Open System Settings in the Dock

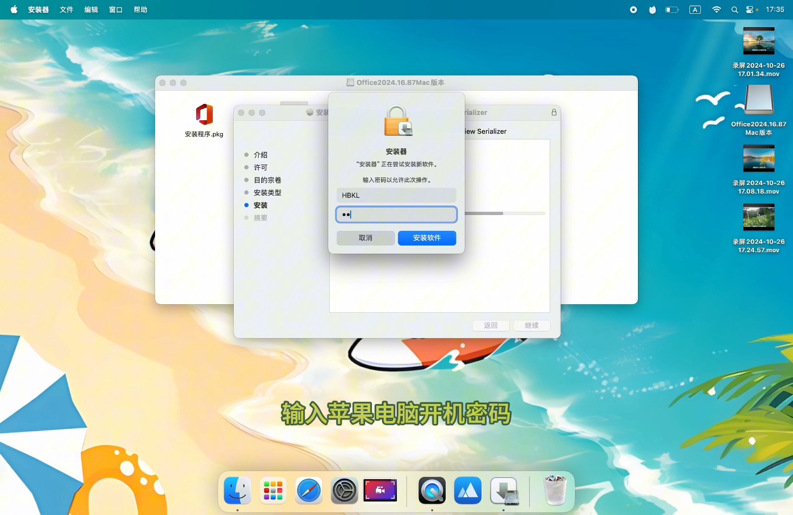pyautogui.click(x=344, y=491)
